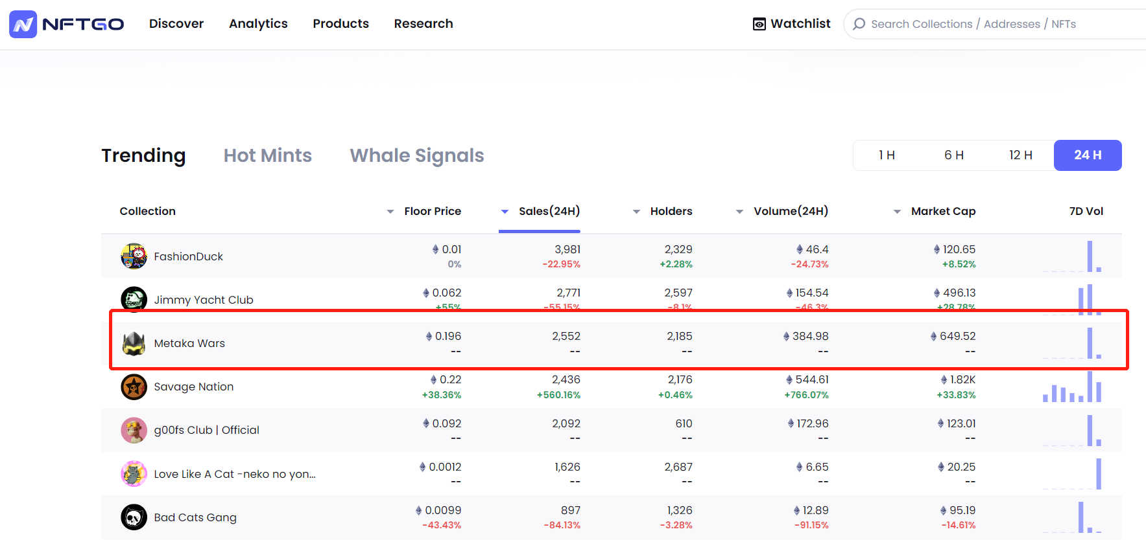This screenshot has width=1146, height=540.
Task: Click the NFTGO logo icon
Action: click(23, 24)
